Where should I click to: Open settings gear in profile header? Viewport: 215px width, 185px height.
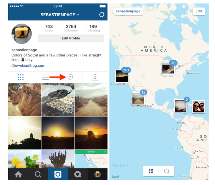tap(101, 14)
